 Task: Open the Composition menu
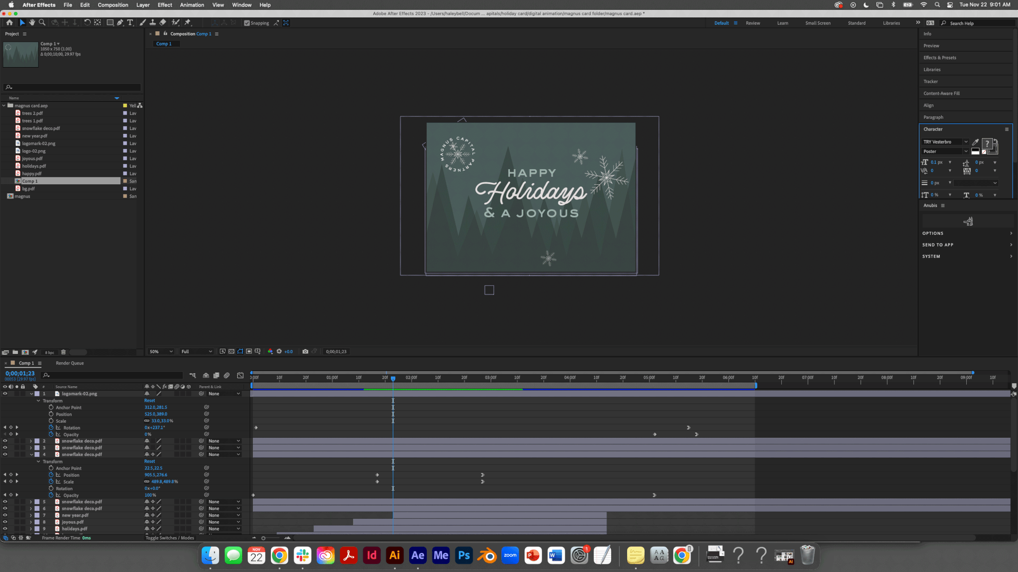pyautogui.click(x=113, y=5)
